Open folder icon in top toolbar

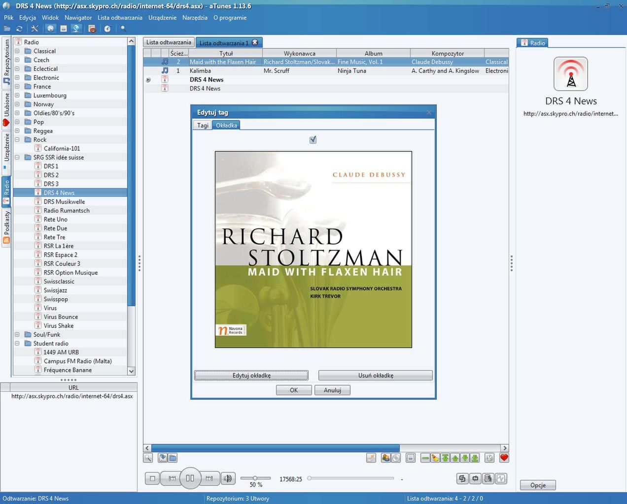pos(7,29)
